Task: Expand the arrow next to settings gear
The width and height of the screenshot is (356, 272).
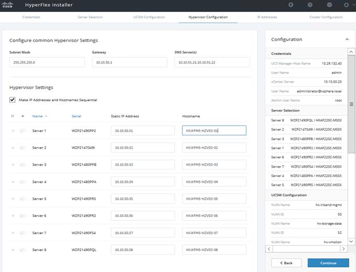Action: click(354, 5)
